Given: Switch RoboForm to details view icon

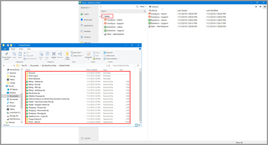Looking at the screenshot, I should pyautogui.click(x=265, y=7).
